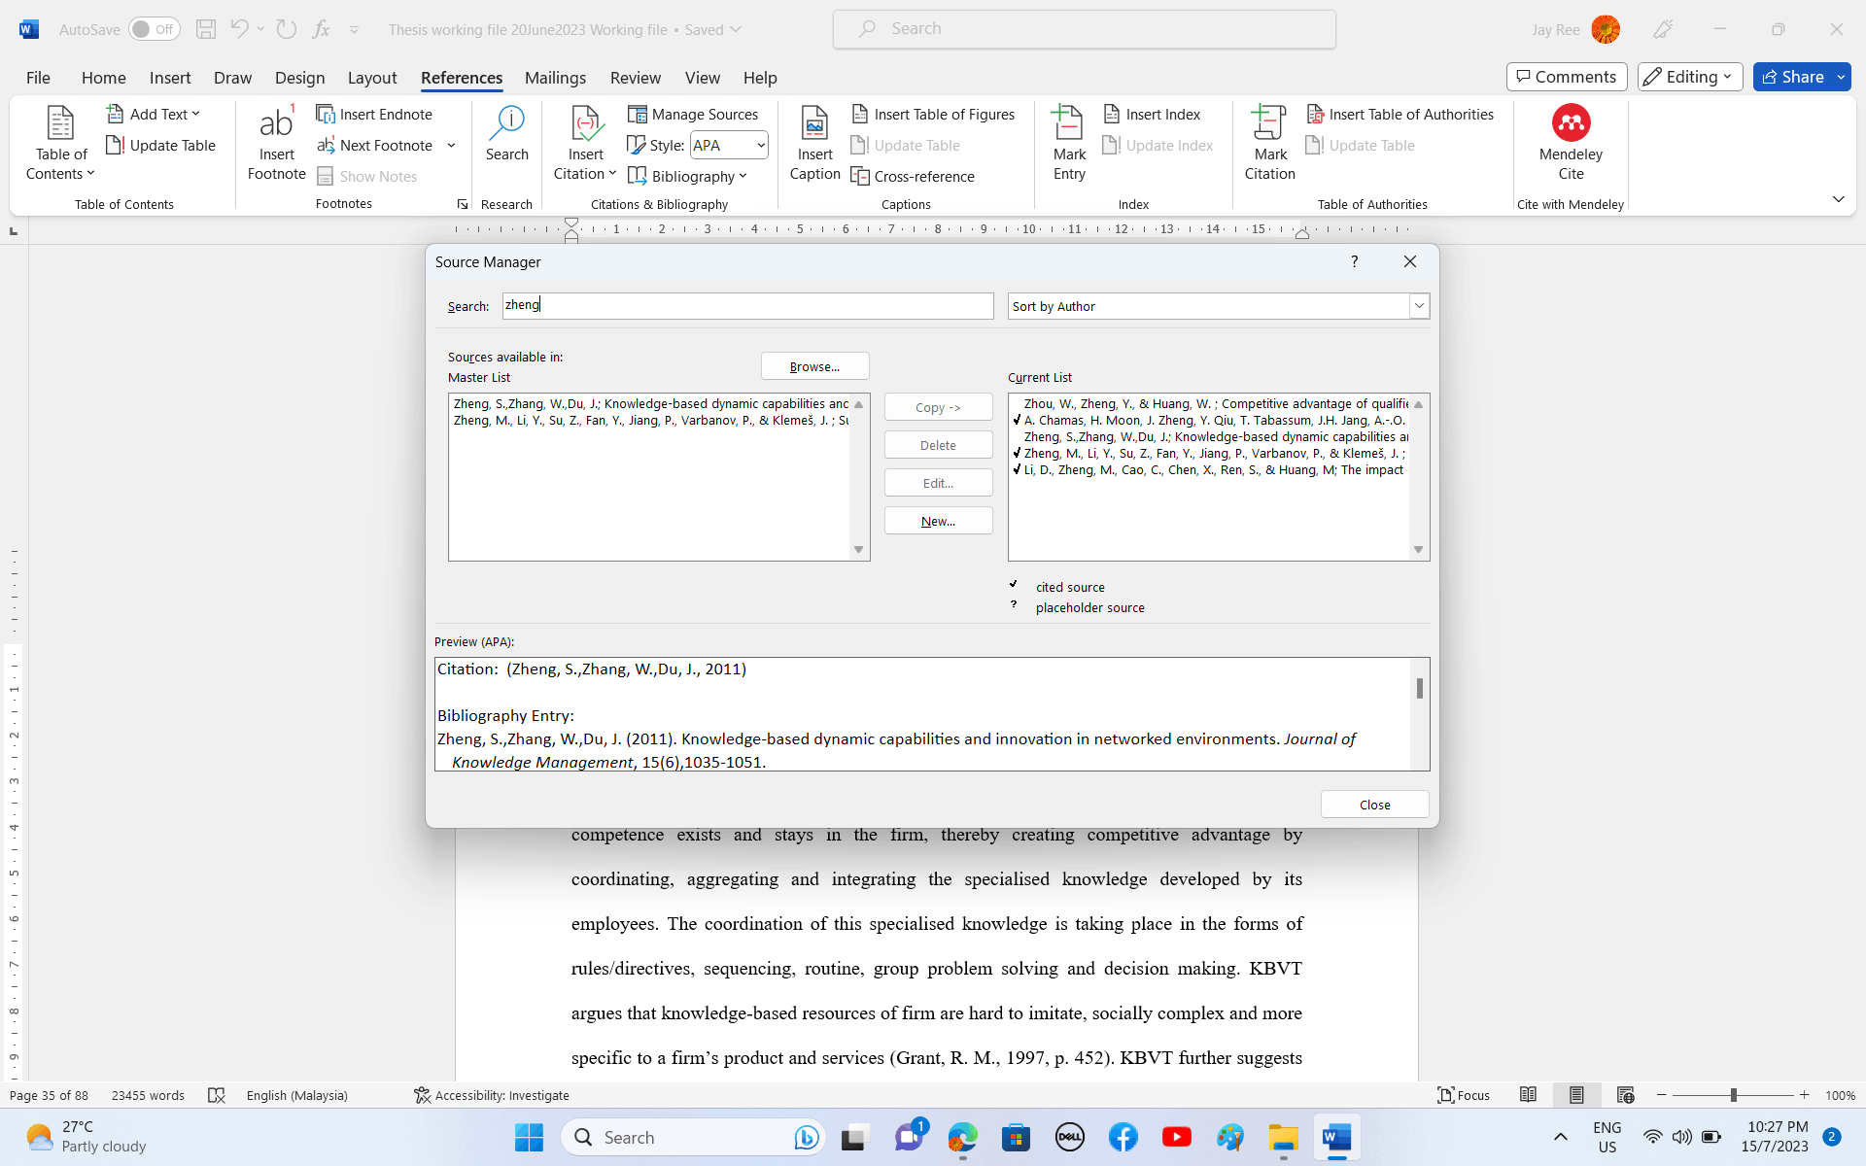Click the Research Search icon
The height and width of the screenshot is (1166, 1866).
[507, 124]
